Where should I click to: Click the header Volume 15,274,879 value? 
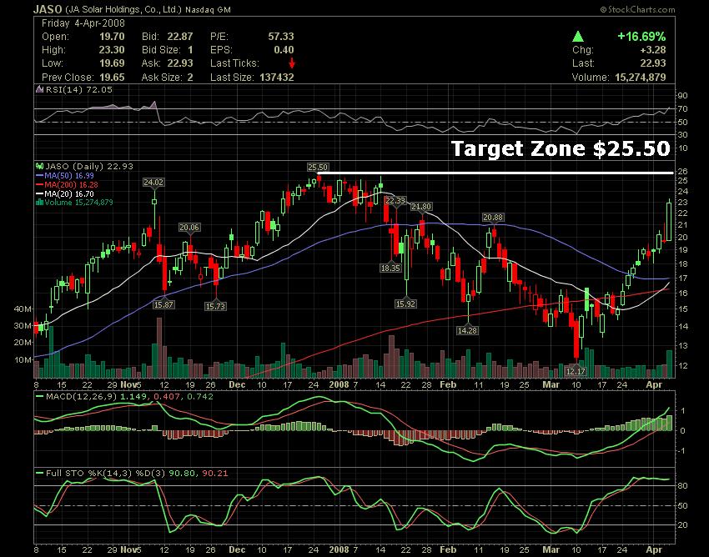pyautogui.click(x=641, y=78)
